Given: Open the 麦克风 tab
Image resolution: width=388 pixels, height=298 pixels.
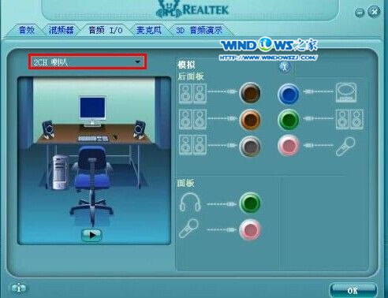Looking at the screenshot, I should 148,30.
